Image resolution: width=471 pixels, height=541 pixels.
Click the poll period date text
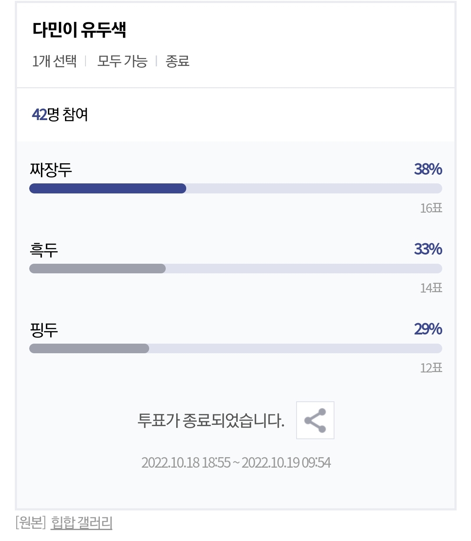click(236, 462)
